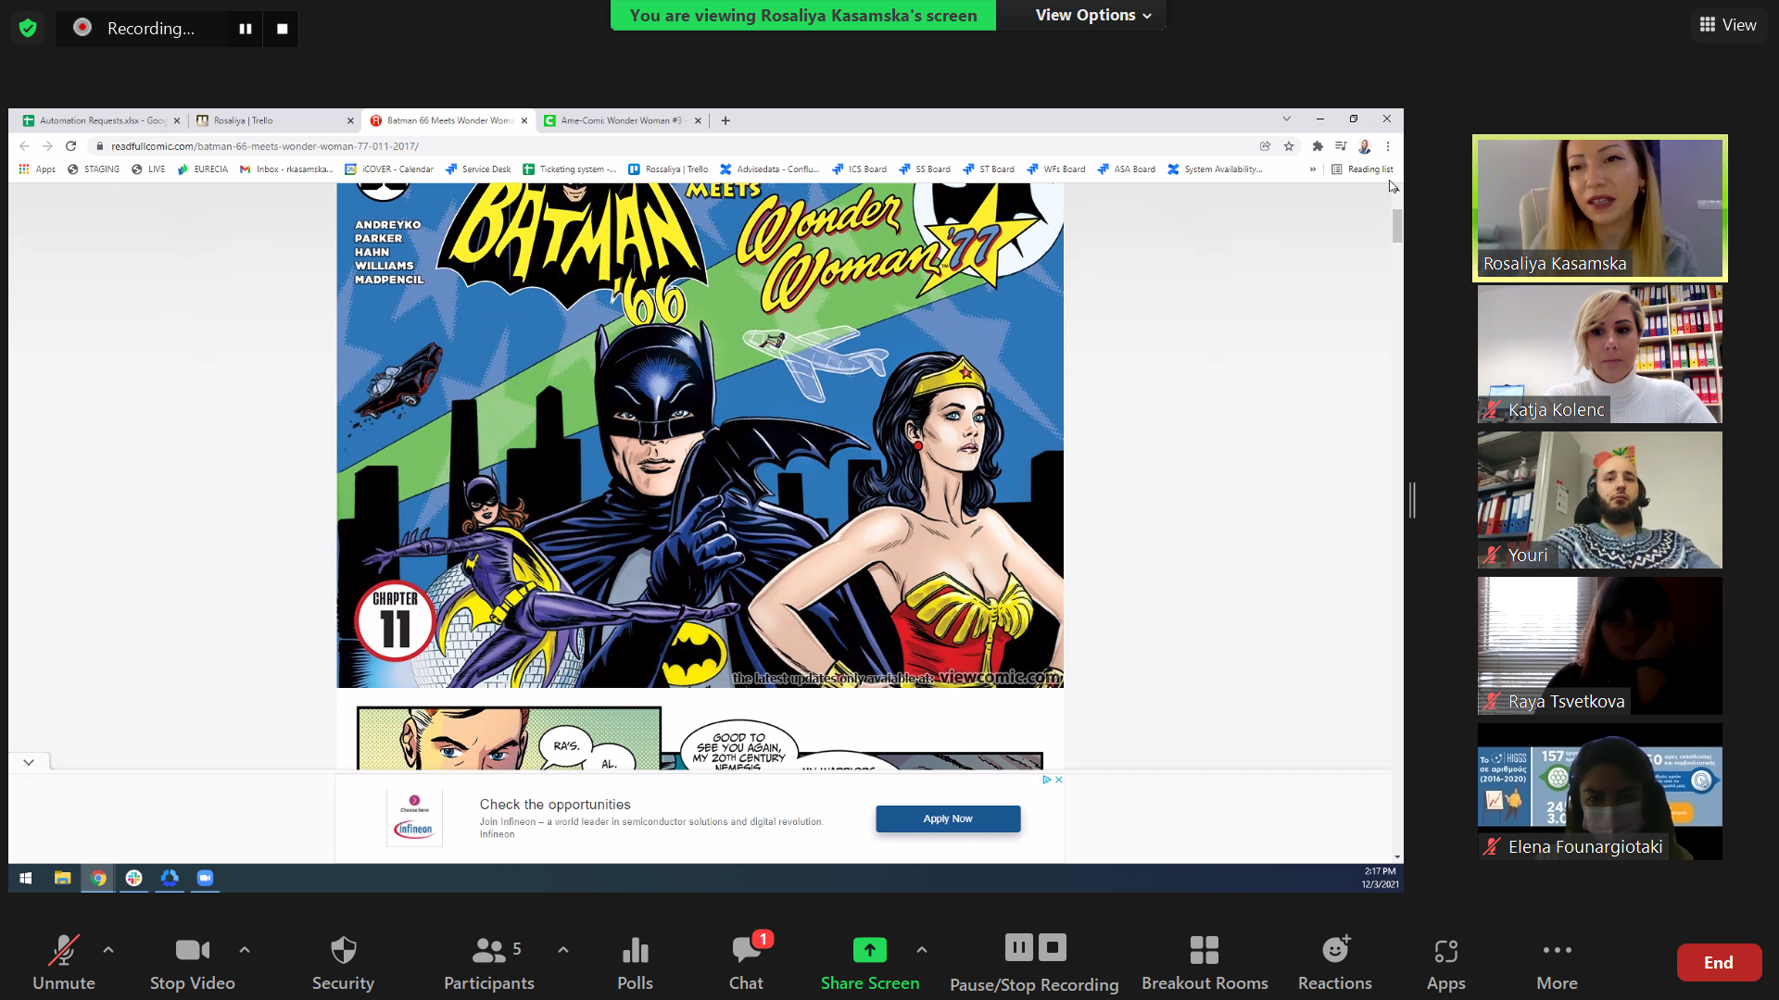Expand hidden bookmarks chevron
This screenshot has width=1779, height=1000.
pos(1312,169)
